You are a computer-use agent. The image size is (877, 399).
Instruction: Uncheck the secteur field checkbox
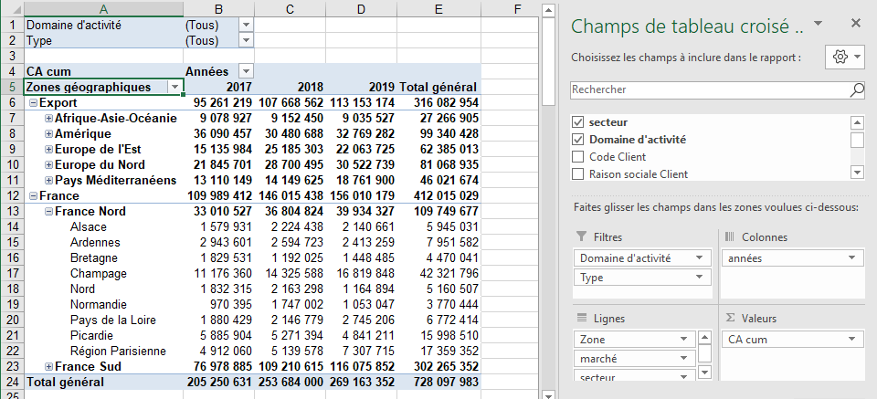pyautogui.click(x=577, y=122)
